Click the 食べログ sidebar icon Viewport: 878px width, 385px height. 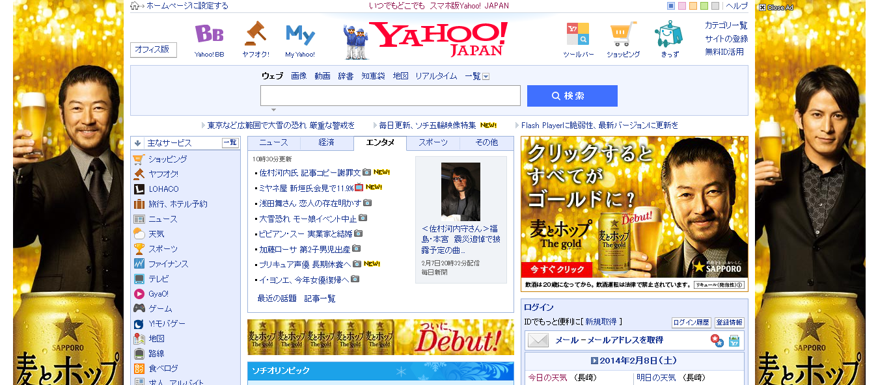coord(139,369)
